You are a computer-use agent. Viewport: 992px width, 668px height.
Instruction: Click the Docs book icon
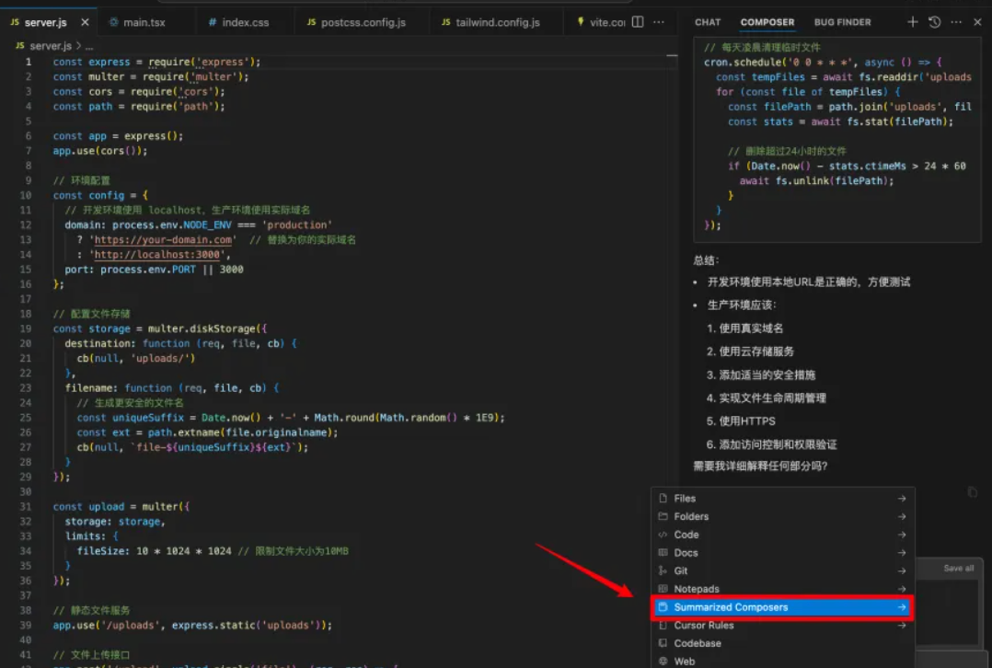point(663,552)
